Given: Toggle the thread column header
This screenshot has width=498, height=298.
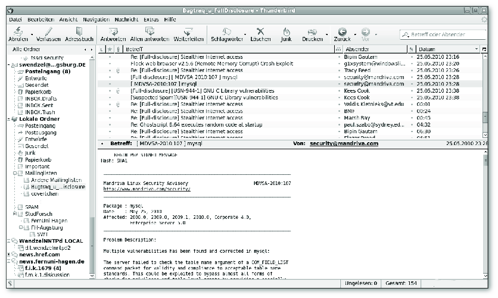Looking at the screenshot, I should [x=102, y=49].
